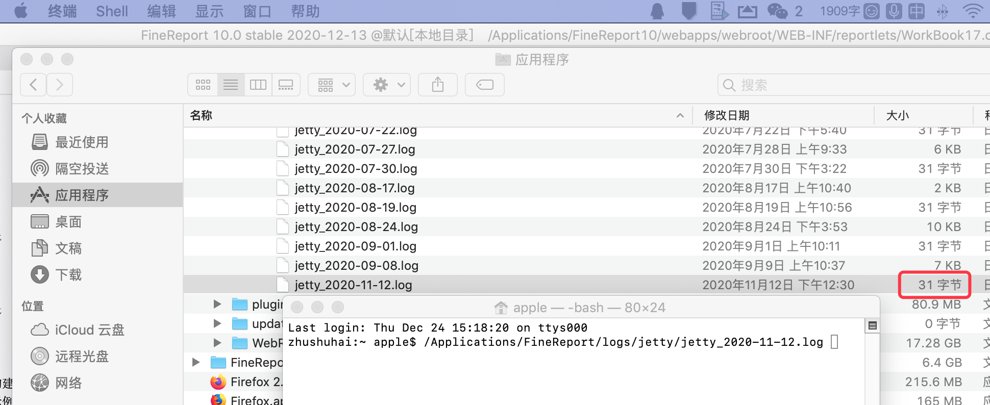Go back in Finder
This screenshot has width=990, height=405.
point(34,85)
